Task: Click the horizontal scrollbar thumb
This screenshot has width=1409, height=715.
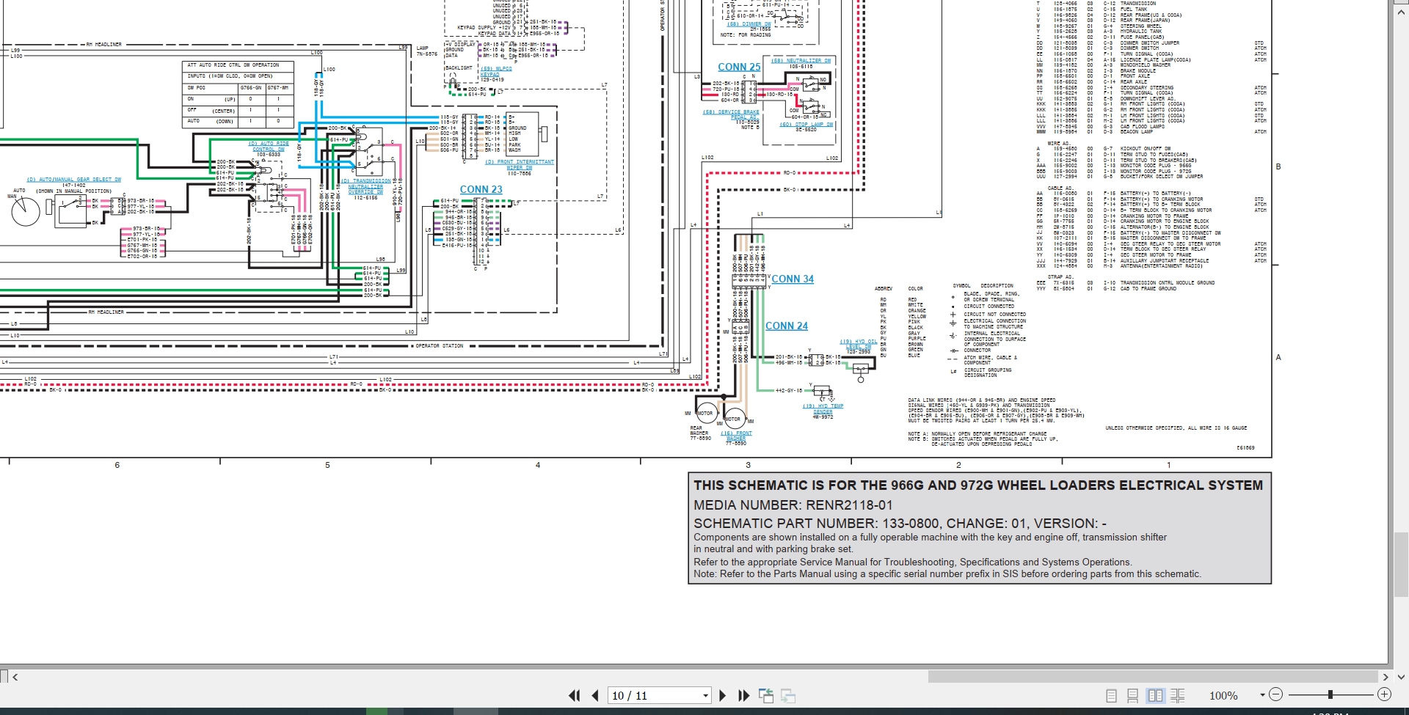Action: point(1152,677)
